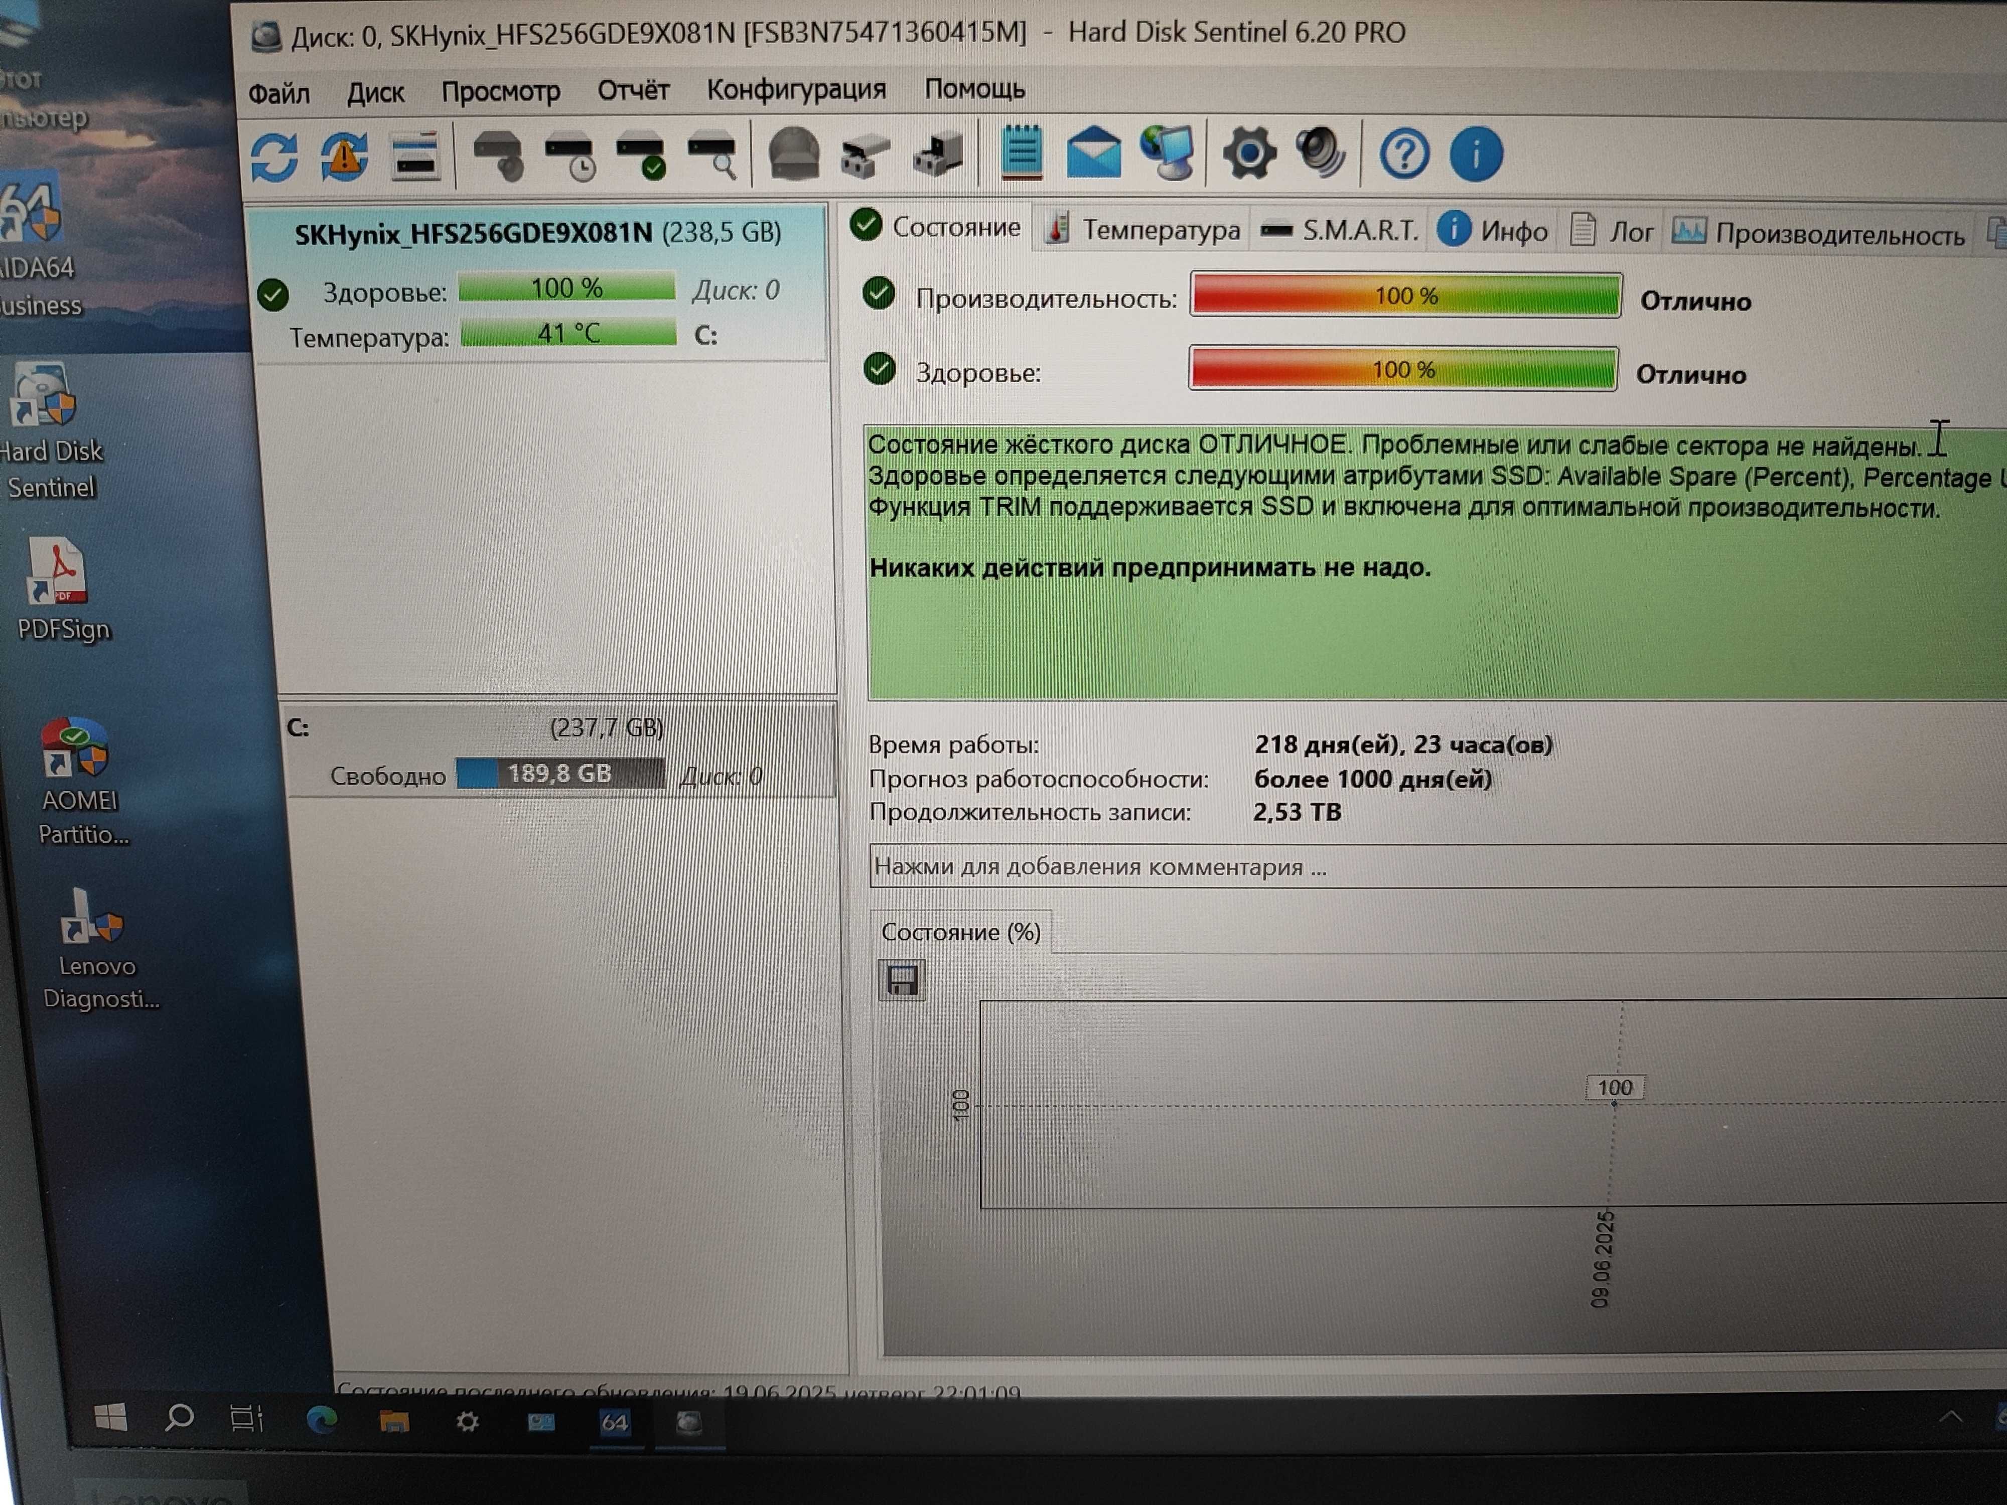Open the Отчёт menu
The height and width of the screenshot is (1505, 2007).
(633, 90)
